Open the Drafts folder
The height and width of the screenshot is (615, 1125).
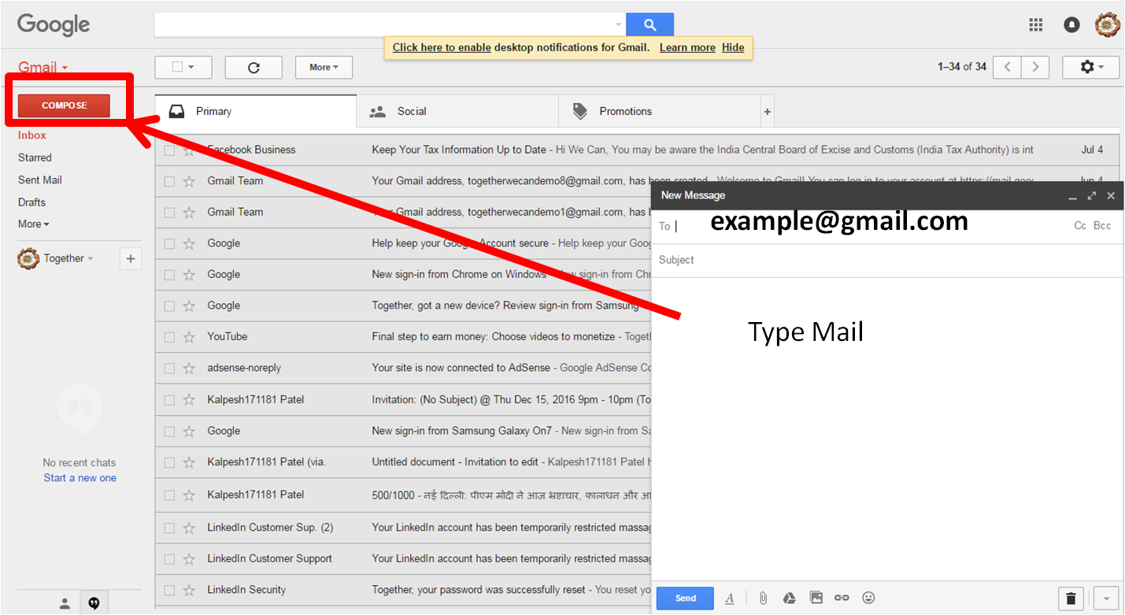coord(31,202)
